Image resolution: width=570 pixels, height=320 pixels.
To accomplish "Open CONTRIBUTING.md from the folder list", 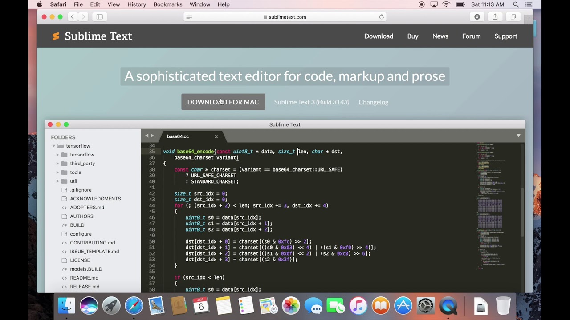I will coord(93,243).
